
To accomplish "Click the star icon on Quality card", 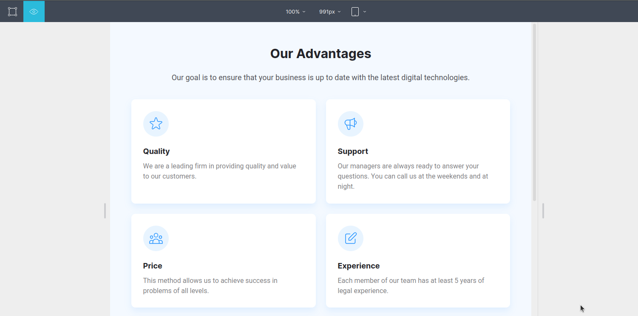I will (156, 124).
